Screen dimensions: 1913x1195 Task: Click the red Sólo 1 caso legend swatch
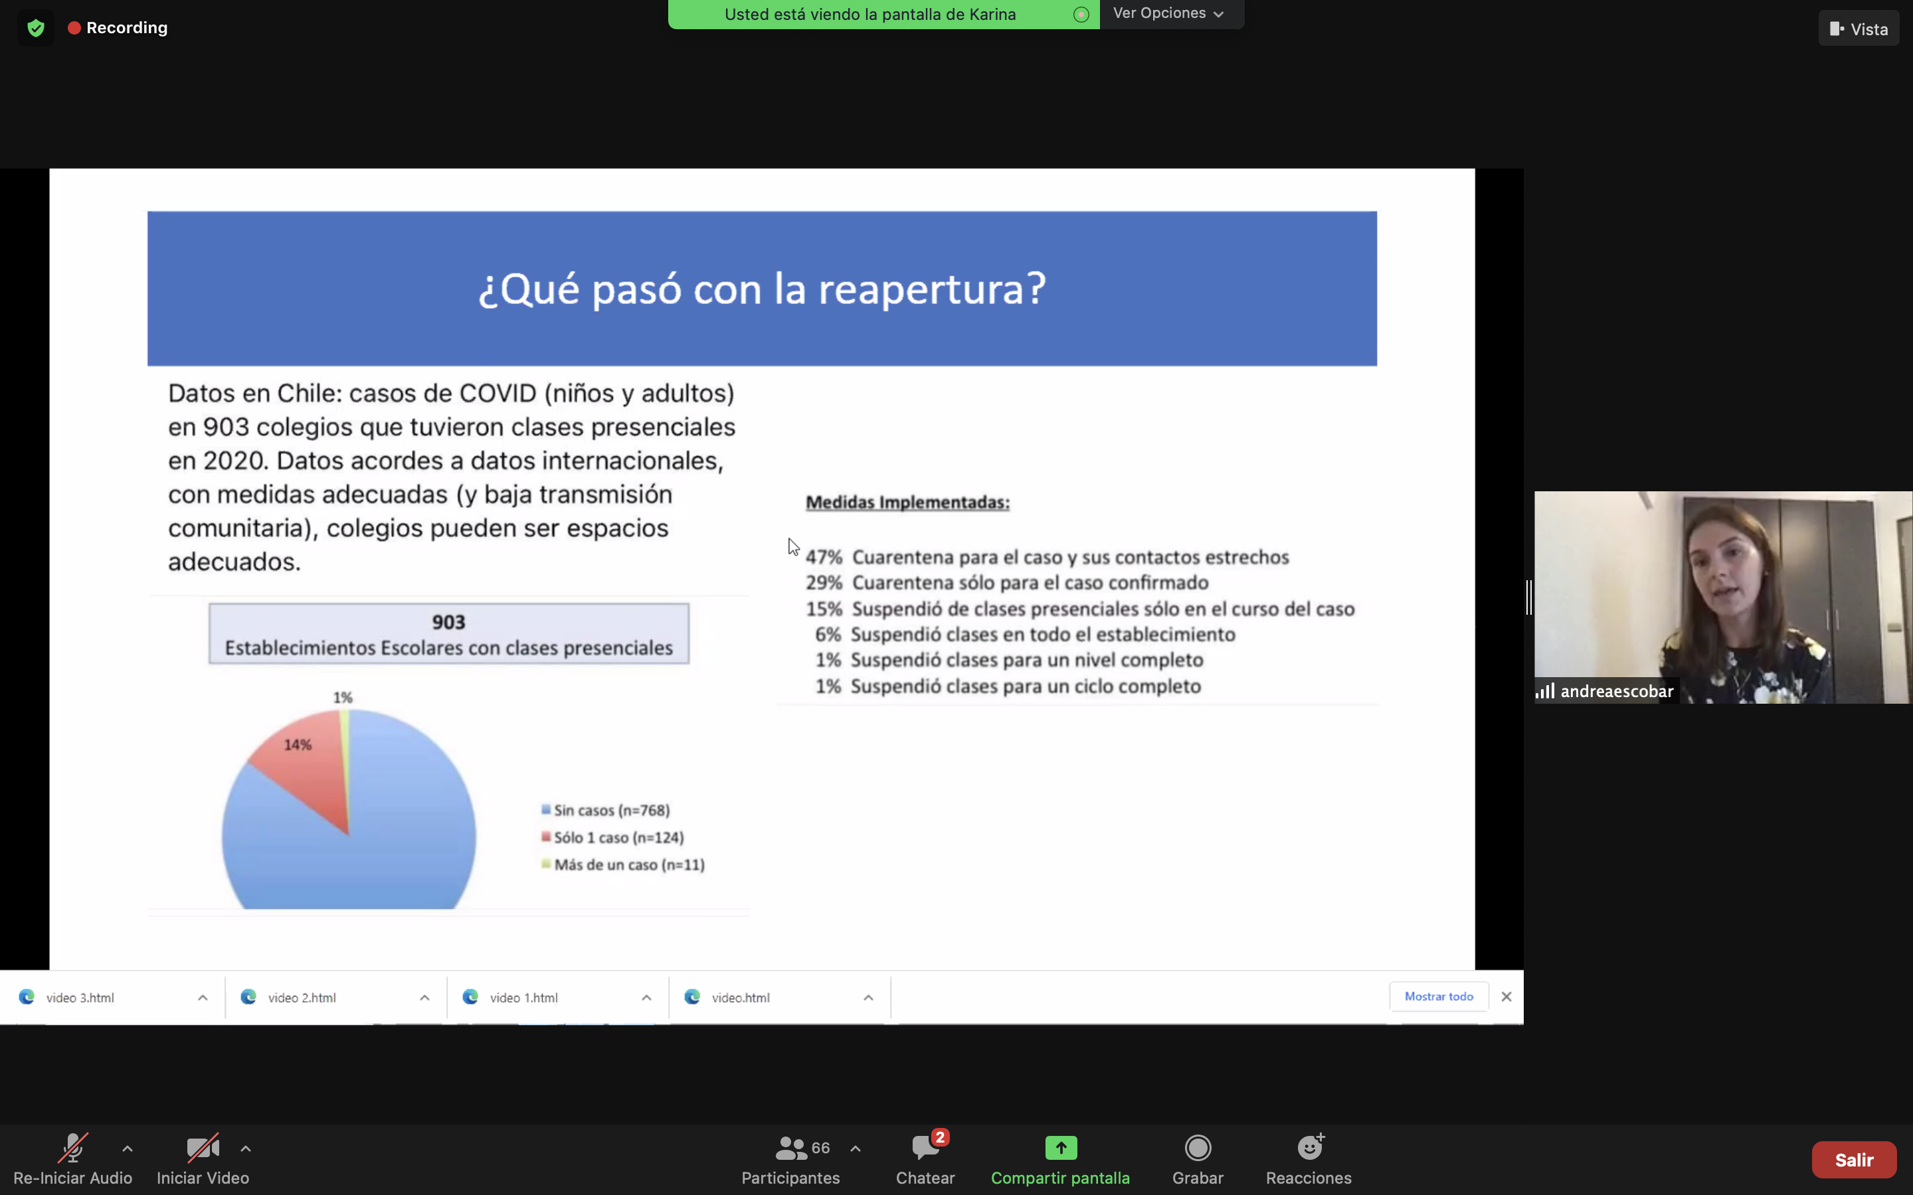click(545, 836)
